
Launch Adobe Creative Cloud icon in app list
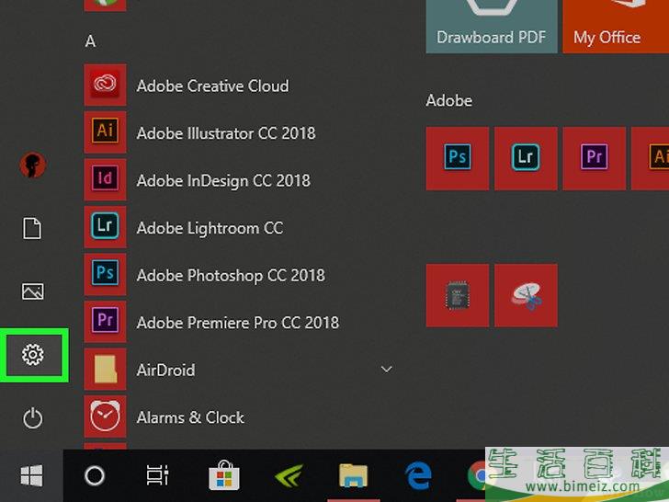(x=105, y=85)
